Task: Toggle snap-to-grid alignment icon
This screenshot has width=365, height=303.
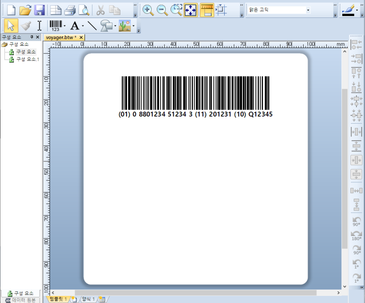Action: 221,10
